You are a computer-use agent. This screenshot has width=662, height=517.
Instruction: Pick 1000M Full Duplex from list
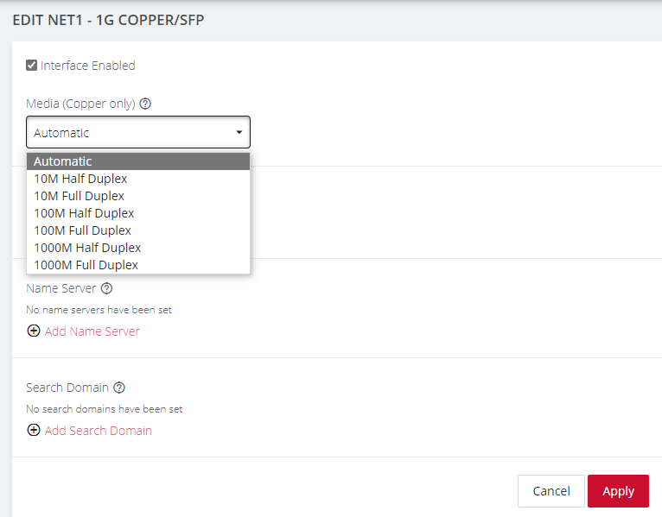pyautogui.click(x=86, y=265)
